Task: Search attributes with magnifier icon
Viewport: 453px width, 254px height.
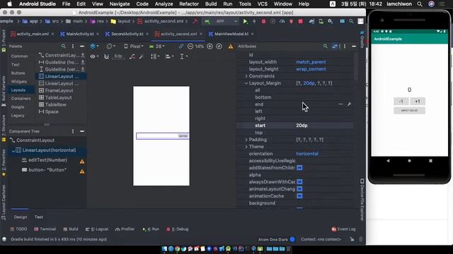Action: [x=326, y=47]
